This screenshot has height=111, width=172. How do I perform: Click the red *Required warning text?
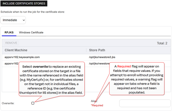click(97, 106)
